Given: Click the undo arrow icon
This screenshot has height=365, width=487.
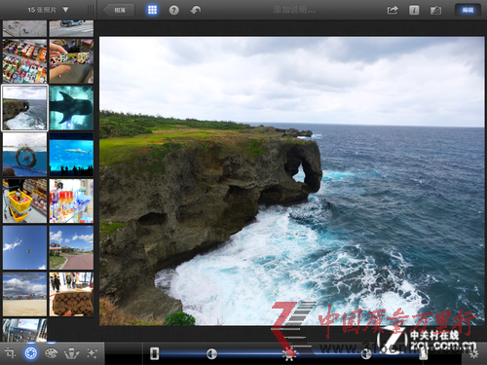Looking at the screenshot, I should [x=195, y=10].
